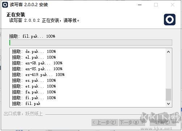Minimize the installer window
Image resolution: width=182 pixels, height=131 pixels.
[x=140, y=5]
